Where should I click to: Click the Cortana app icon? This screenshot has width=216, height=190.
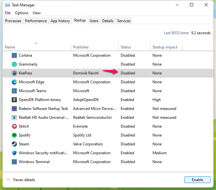[x=14, y=55]
